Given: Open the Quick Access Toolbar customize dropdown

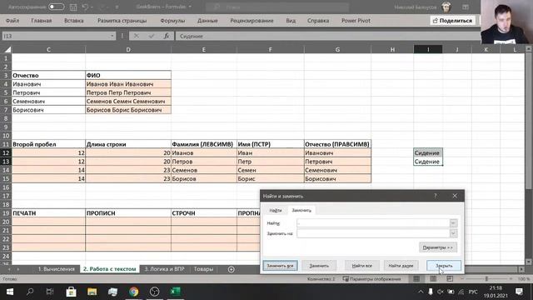Looking at the screenshot, I should [x=117, y=7].
